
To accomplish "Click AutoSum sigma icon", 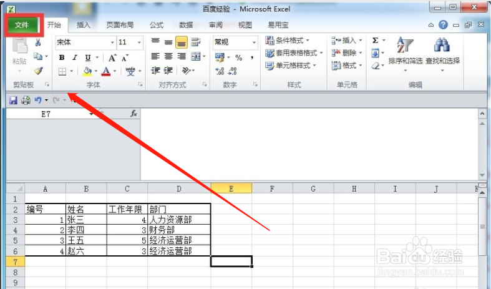I will [376, 41].
